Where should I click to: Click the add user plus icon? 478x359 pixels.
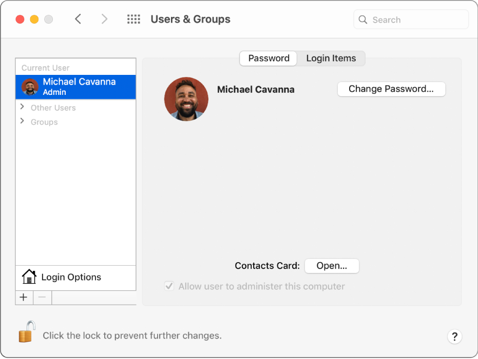pyautogui.click(x=23, y=297)
